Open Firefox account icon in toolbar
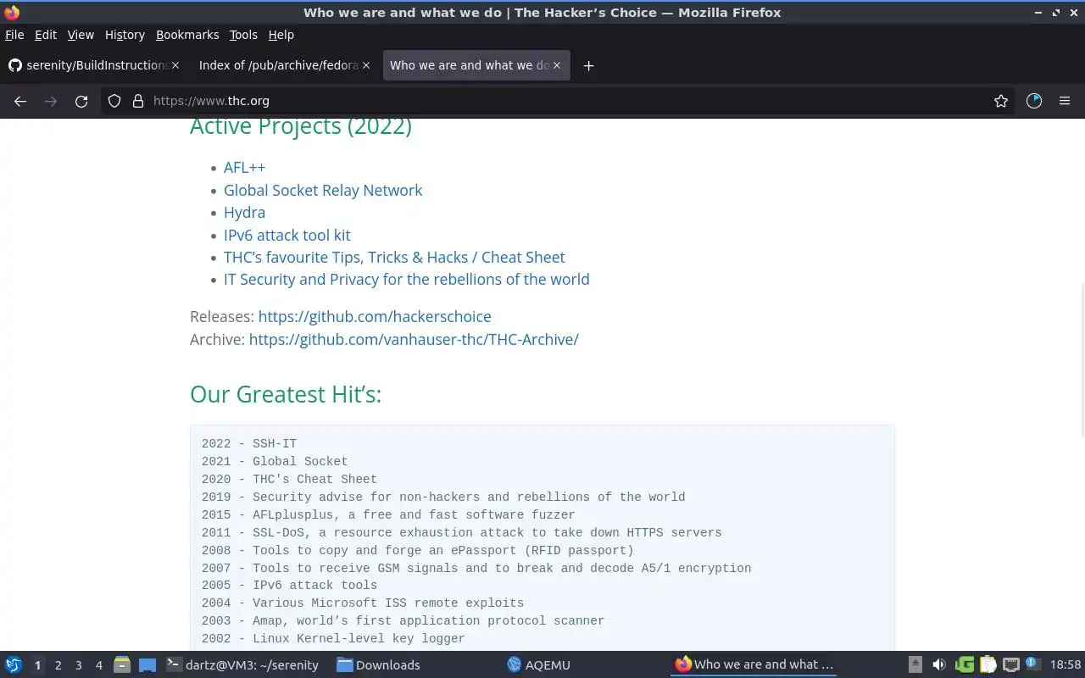Screen dimensions: 1085x678 1034,101
